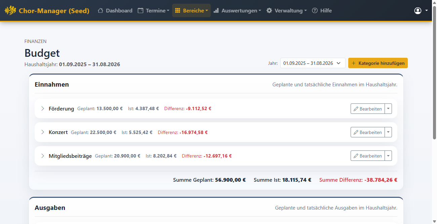This screenshot has height=224, width=437.
Task: Click the Chor-Manager choir logo icon
Action: tap(10, 11)
